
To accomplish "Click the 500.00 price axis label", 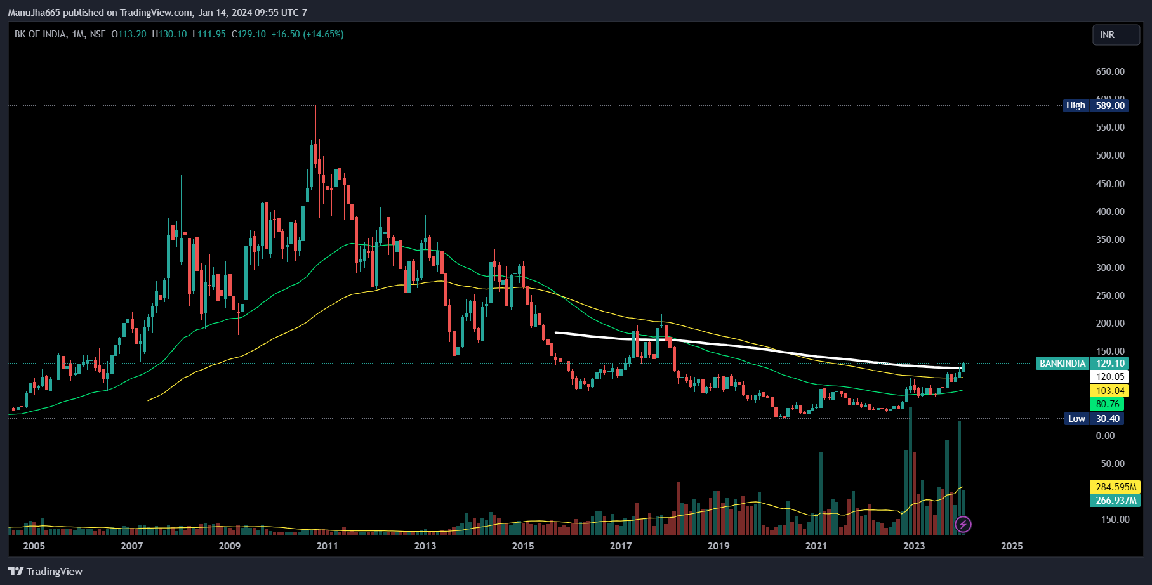I will click(1110, 155).
